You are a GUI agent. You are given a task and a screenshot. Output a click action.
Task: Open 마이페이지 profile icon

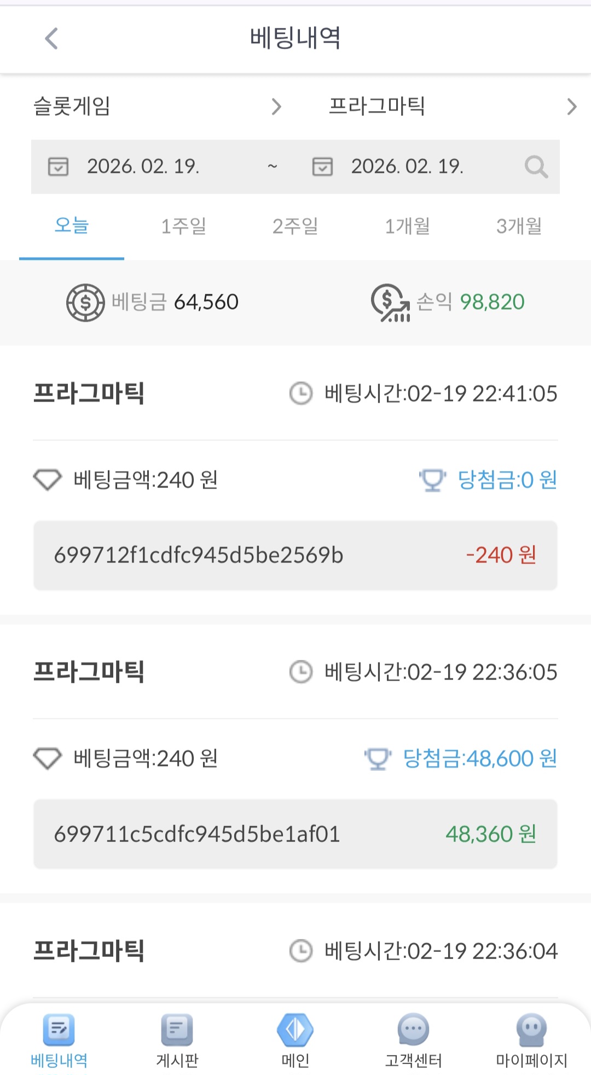pos(531,1029)
